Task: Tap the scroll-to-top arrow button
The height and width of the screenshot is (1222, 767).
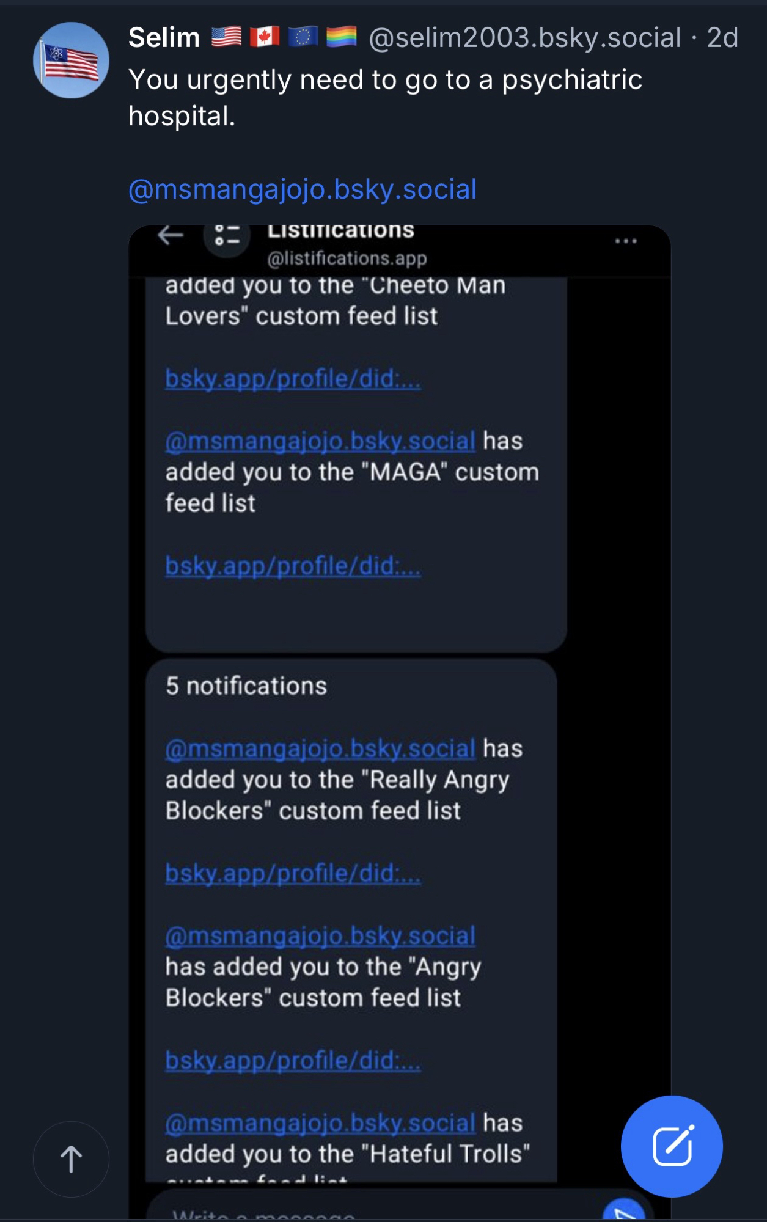Action: click(71, 1158)
